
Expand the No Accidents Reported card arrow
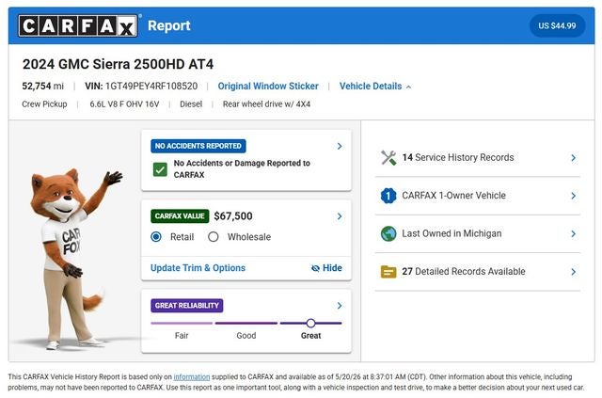tap(340, 146)
